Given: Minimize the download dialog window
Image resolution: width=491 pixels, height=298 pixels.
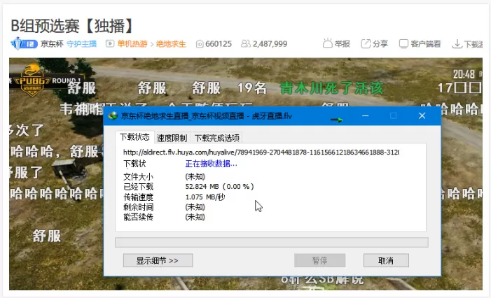Looking at the screenshot, I should point(365,116).
